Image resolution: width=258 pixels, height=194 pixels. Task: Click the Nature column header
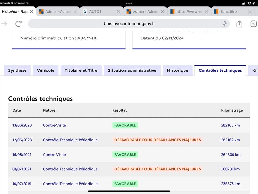point(49,110)
